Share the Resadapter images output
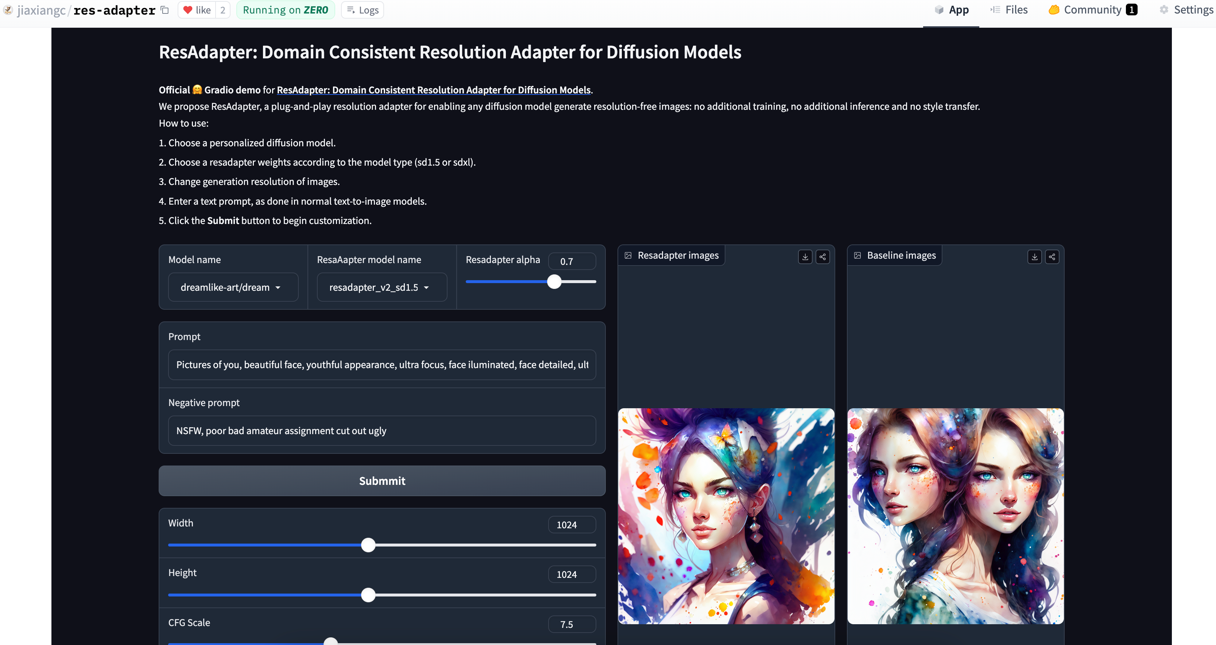 pyautogui.click(x=822, y=256)
